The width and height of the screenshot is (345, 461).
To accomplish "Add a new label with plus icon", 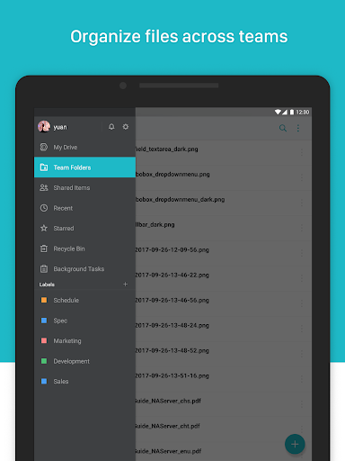I will [x=125, y=284].
